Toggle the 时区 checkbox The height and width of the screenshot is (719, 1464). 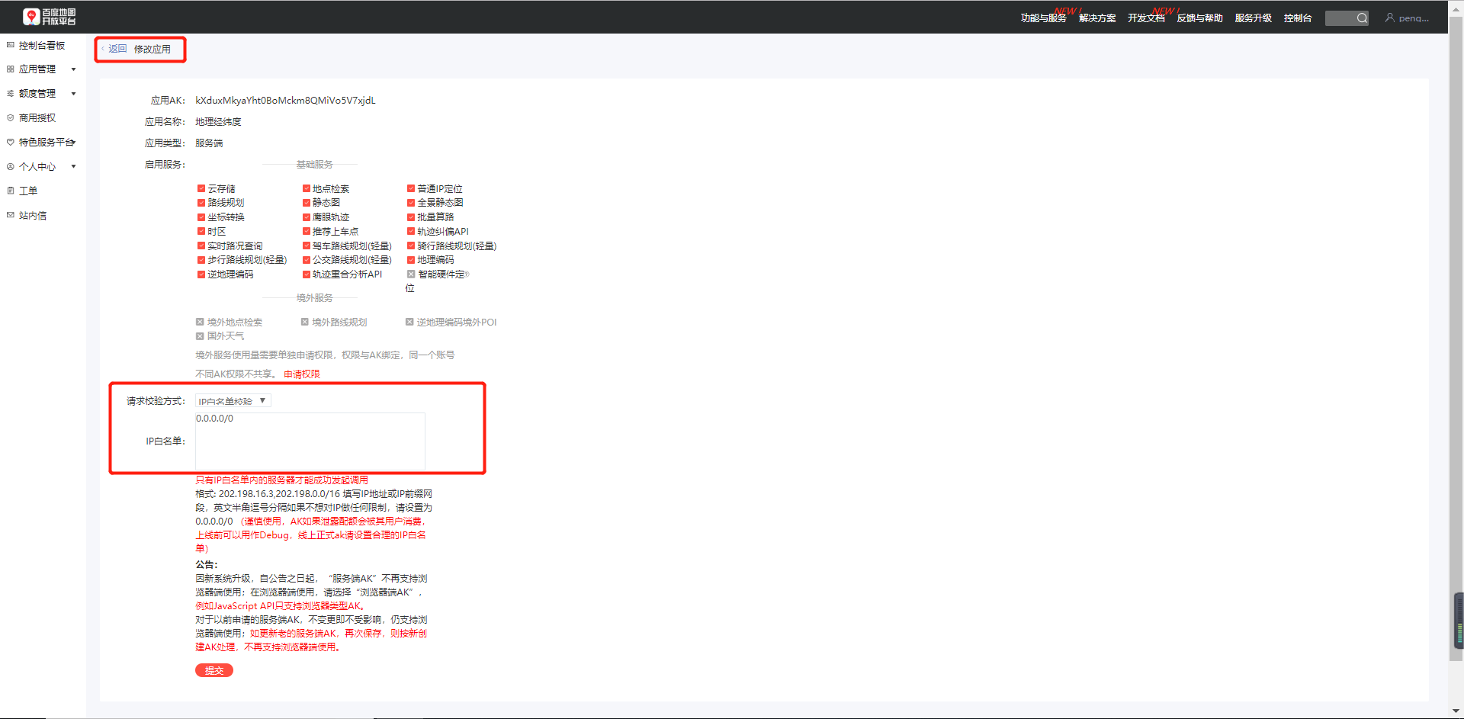click(201, 231)
